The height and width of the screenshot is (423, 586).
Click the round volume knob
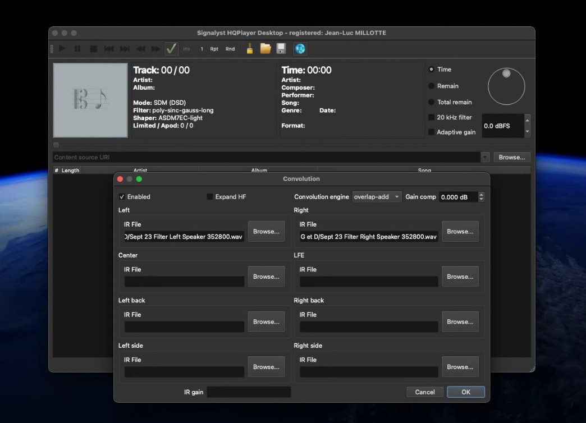click(506, 86)
